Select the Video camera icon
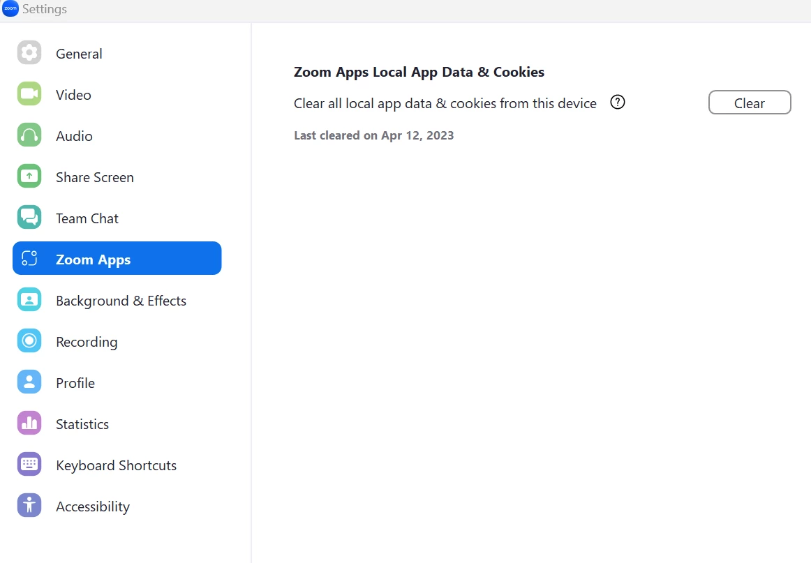 [x=29, y=94]
